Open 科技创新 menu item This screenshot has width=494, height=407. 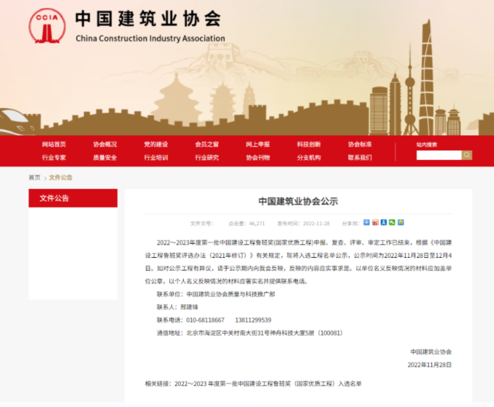coord(309,144)
